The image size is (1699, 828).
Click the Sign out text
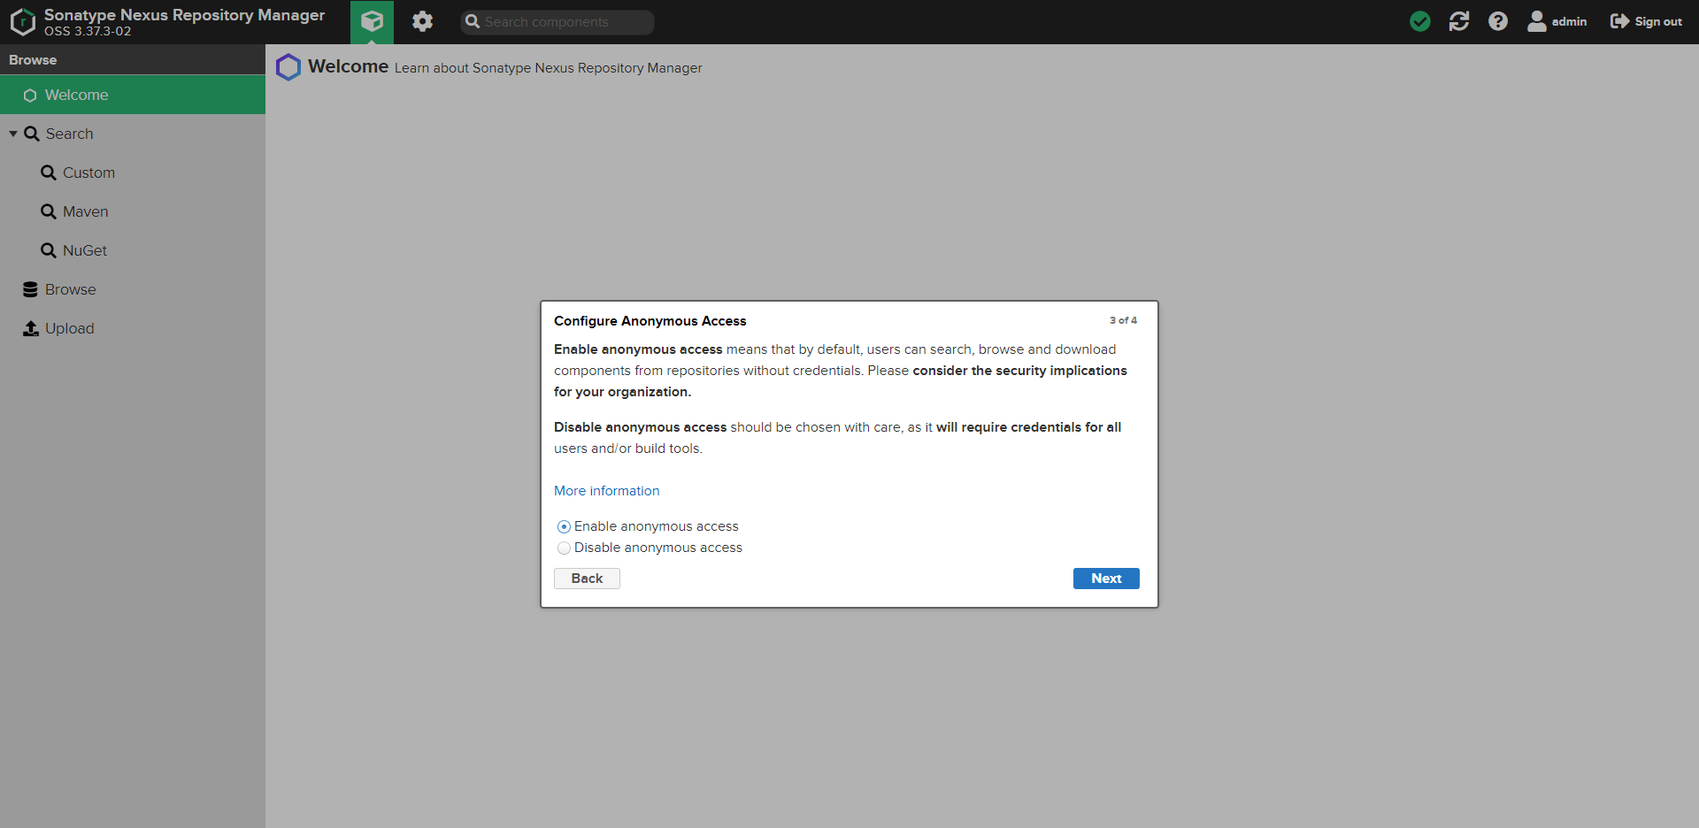pyautogui.click(x=1658, y=21)
